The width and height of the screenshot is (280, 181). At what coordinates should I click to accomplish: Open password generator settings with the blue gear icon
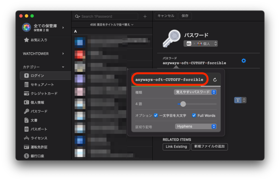(x=243, y=61)
